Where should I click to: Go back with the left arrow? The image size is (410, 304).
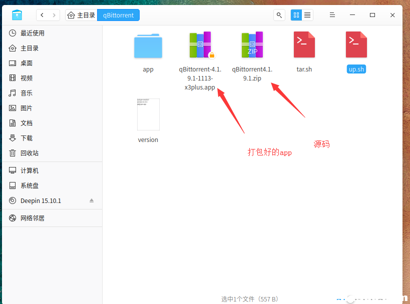[x=42, y=15]
